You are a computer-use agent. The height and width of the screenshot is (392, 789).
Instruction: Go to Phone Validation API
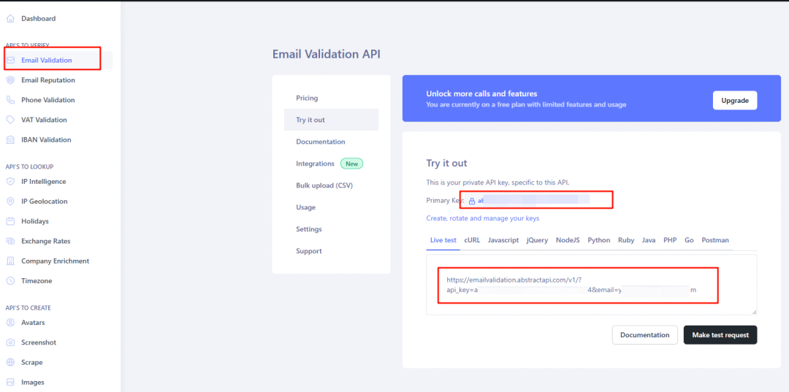[47, 100]
